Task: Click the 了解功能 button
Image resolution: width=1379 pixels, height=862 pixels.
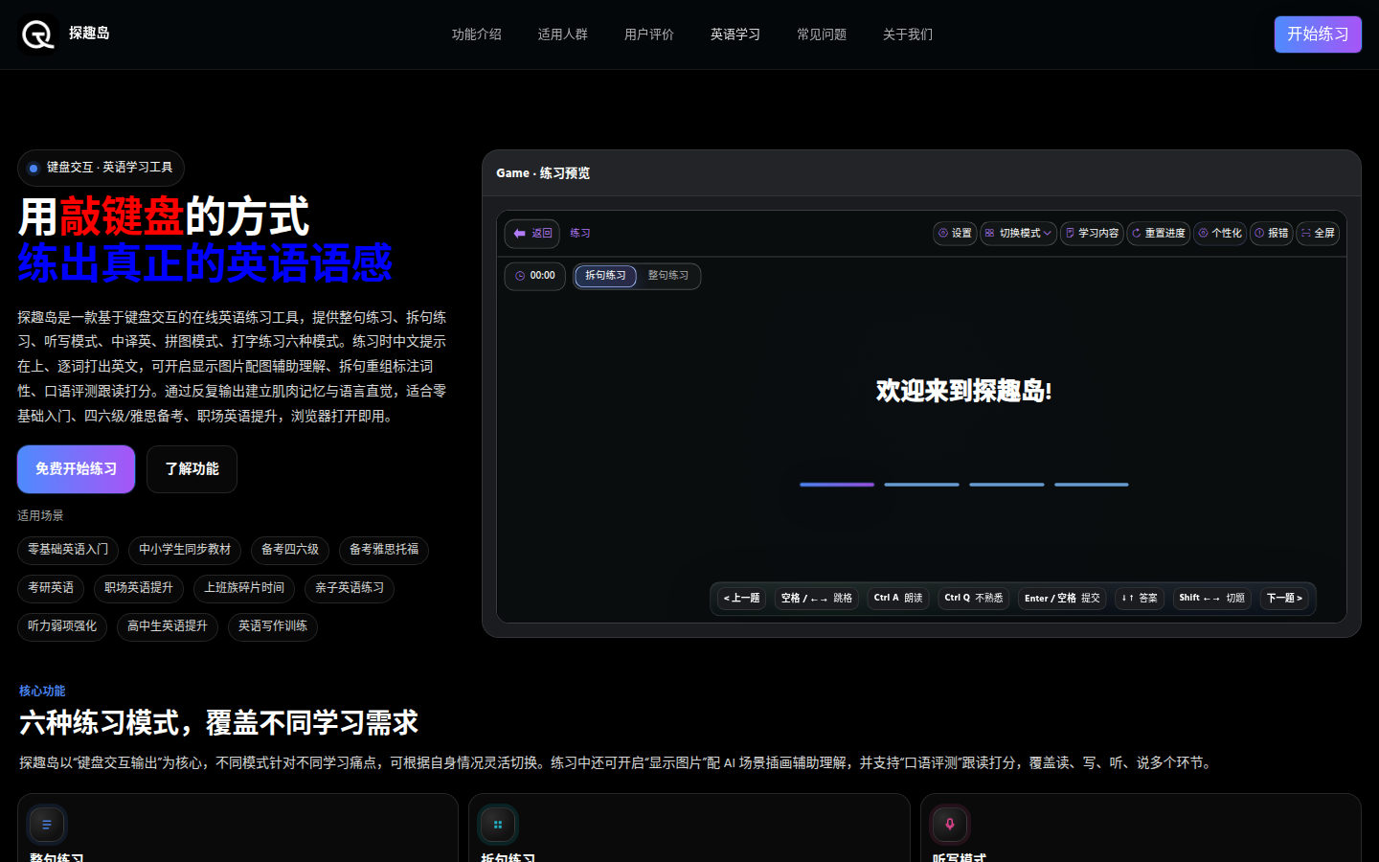Action: pyautogui.click(x=192, y=469)
